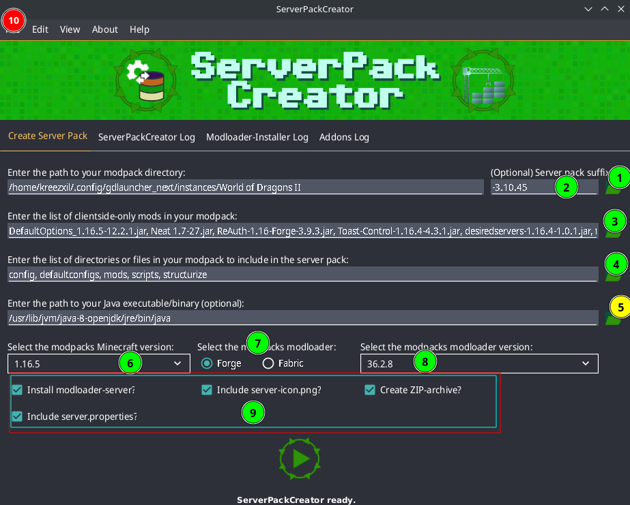Image resolution: width=630 pixels, height=505 pixels.
Task: Switch to the ServerPackCreator Log tab
Action: coord(146,137)
